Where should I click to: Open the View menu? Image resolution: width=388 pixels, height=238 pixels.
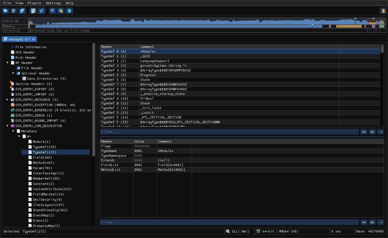click(19, 3)
